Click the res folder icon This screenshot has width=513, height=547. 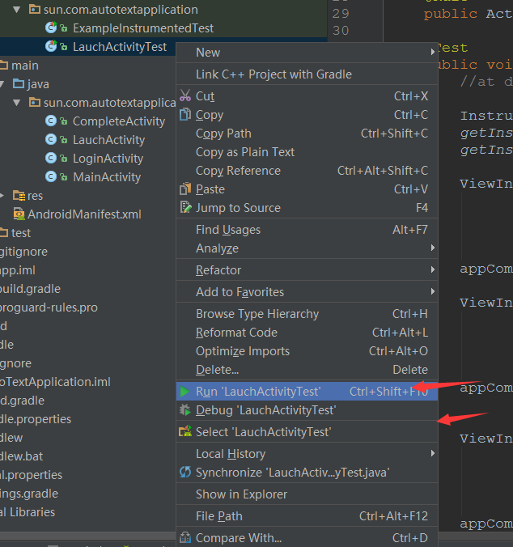[x=19, y=195]
